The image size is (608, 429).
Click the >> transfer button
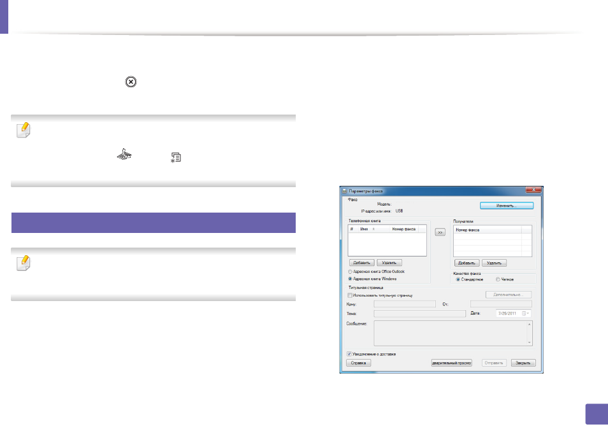pyautogui.click(x=440, y=232)
